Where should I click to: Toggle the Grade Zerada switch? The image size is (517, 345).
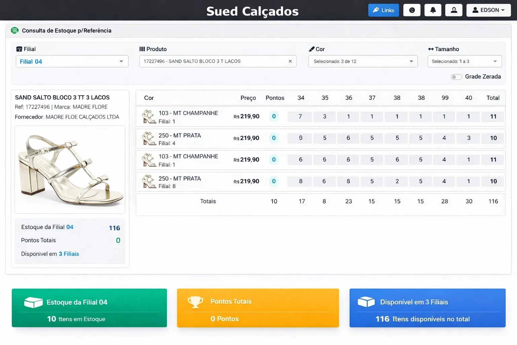(456, 77)
